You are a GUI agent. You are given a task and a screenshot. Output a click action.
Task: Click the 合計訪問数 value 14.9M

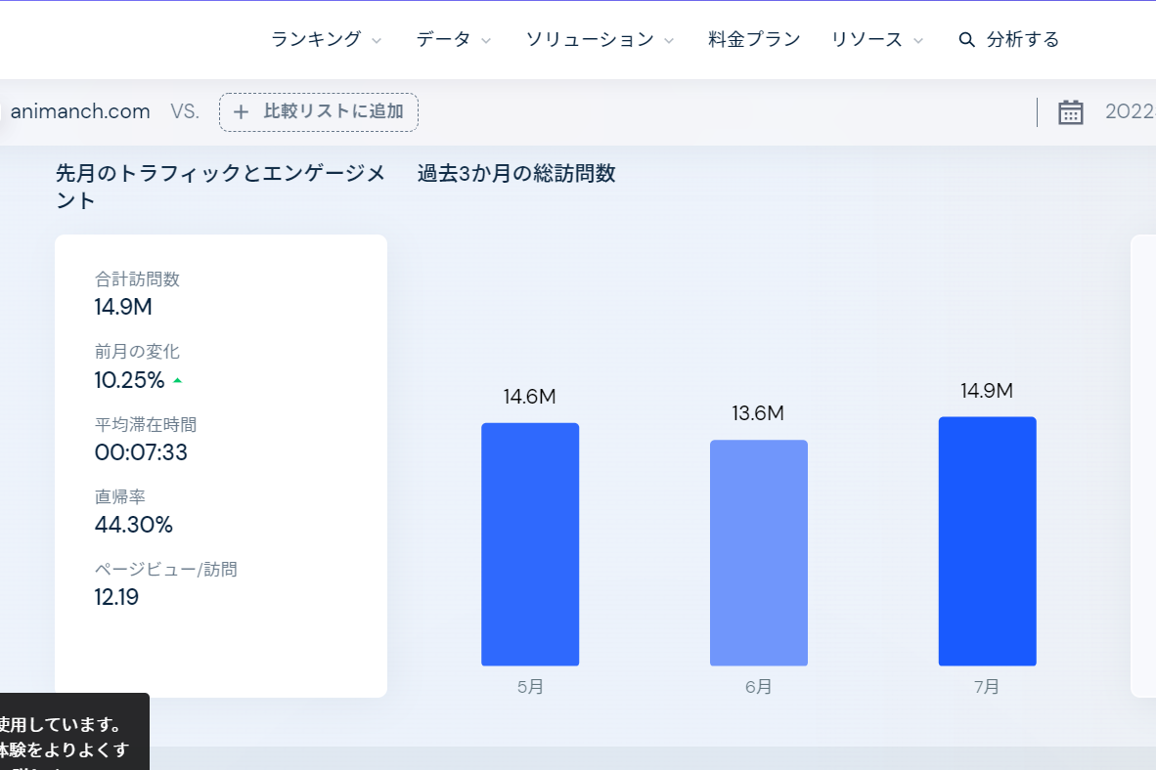click(123, 307)
